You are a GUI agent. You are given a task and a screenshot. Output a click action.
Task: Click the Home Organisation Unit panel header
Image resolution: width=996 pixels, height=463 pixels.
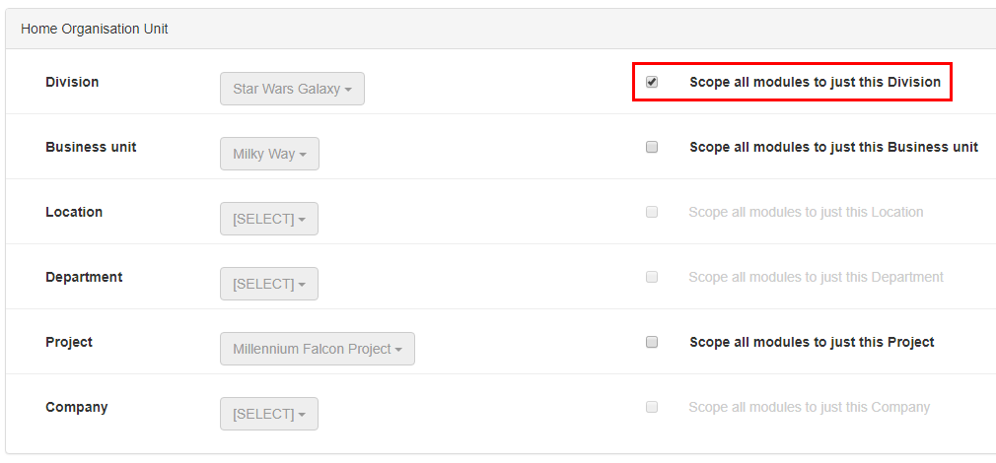95,30
